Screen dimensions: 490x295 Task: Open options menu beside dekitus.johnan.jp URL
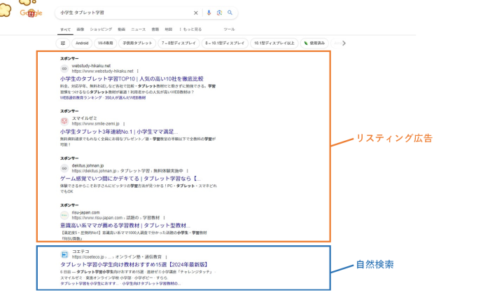(x=187, y=171)
